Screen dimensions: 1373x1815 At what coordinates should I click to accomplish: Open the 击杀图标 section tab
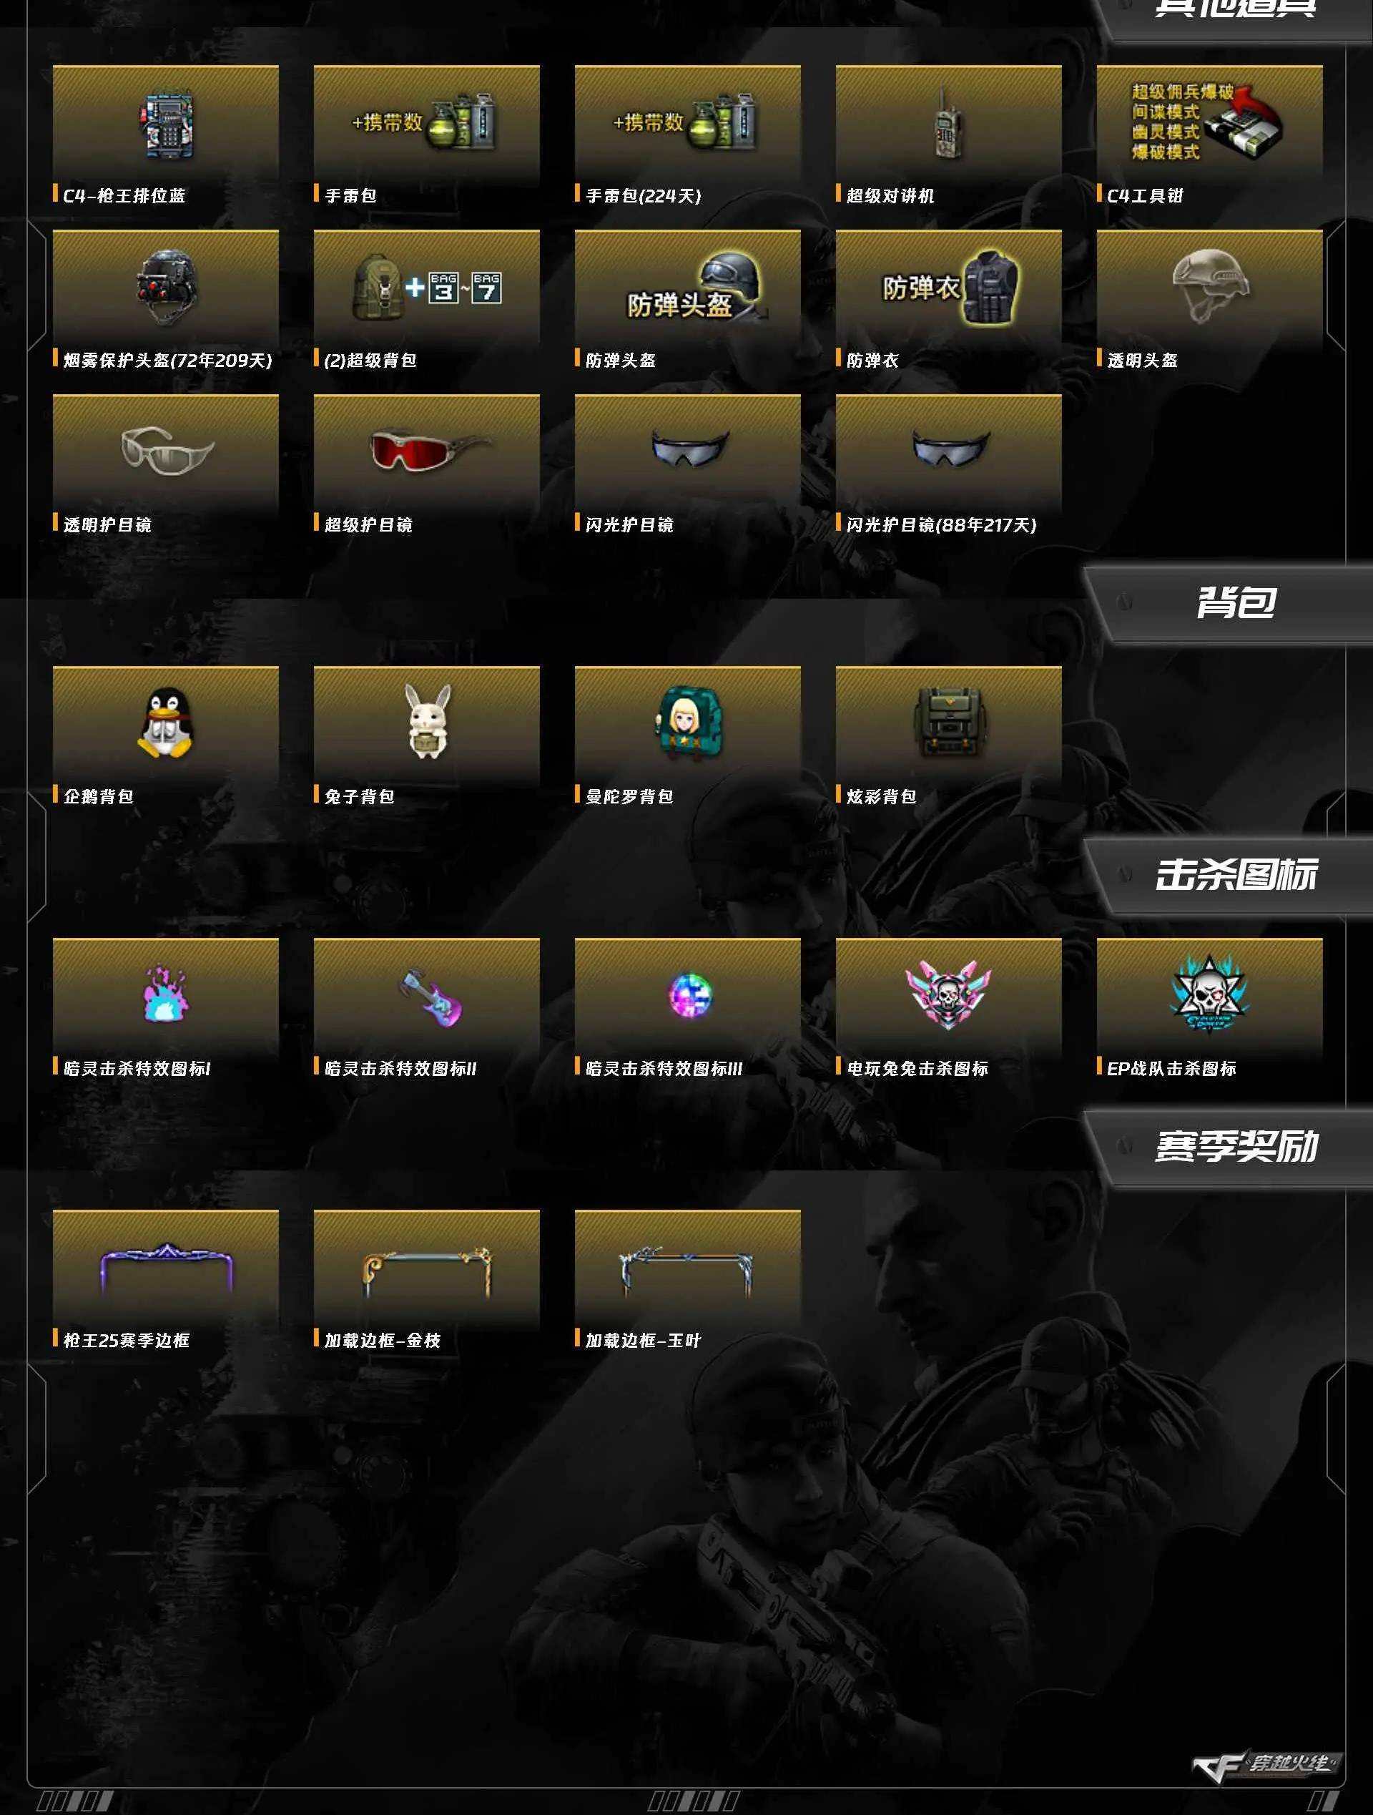[1235, 875]
